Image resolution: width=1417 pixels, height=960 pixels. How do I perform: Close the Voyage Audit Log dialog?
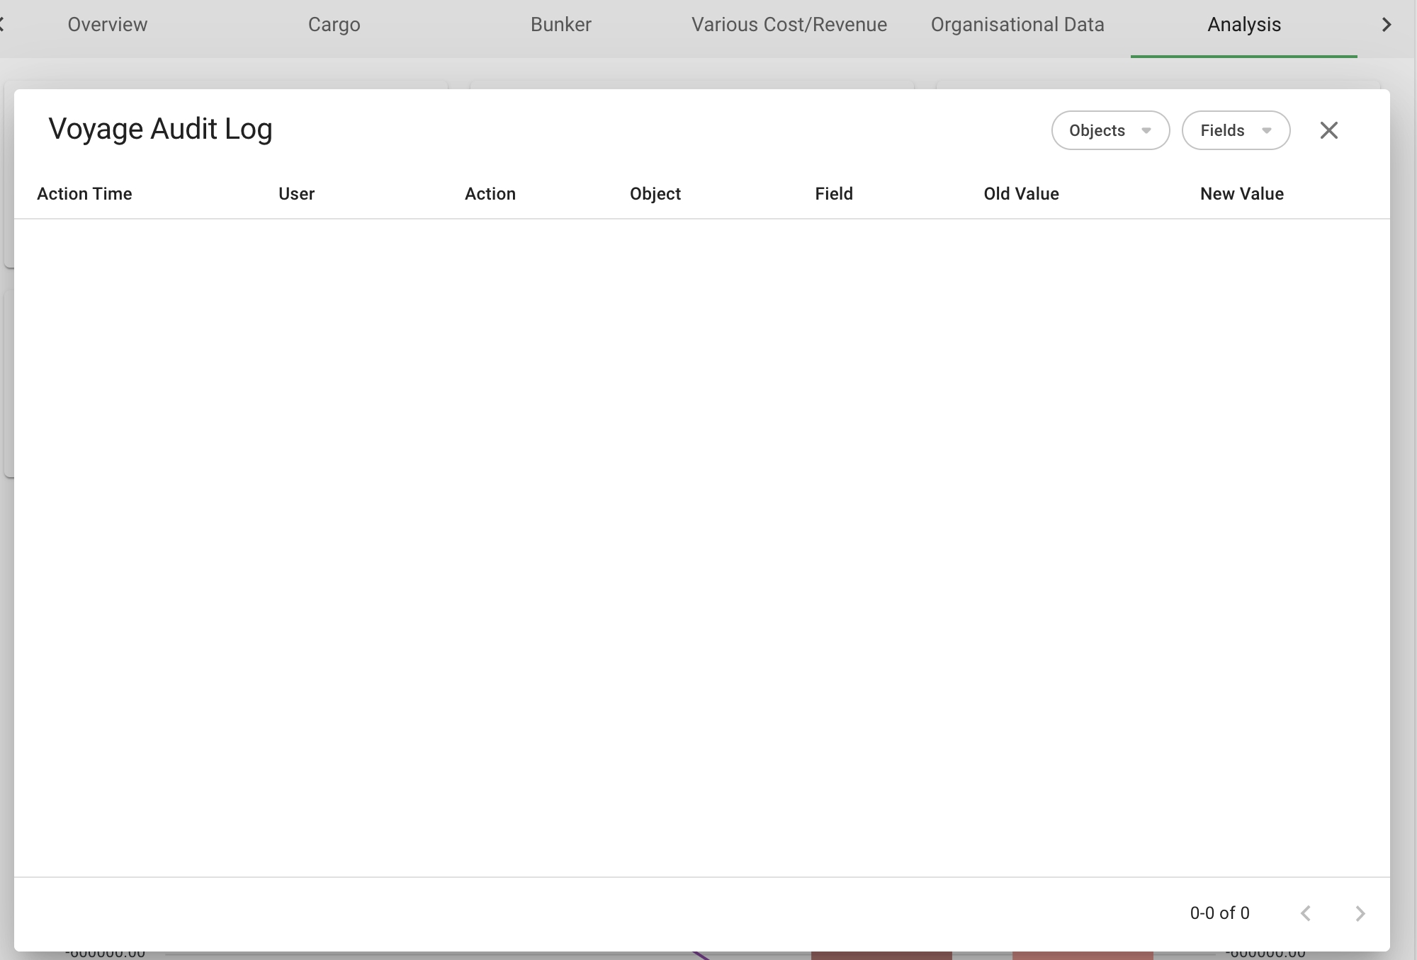pyautogui.click(x=1328, y=130)
